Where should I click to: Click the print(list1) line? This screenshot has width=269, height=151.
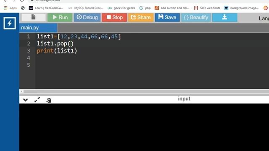pyautogui.click(x=57, y=51)
